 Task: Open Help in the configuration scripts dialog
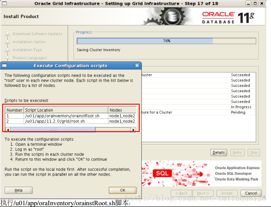[x=19, y=190]
